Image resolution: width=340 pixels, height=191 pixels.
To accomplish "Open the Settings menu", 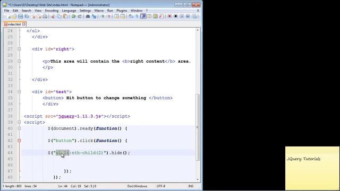I will tap(85, 11).
